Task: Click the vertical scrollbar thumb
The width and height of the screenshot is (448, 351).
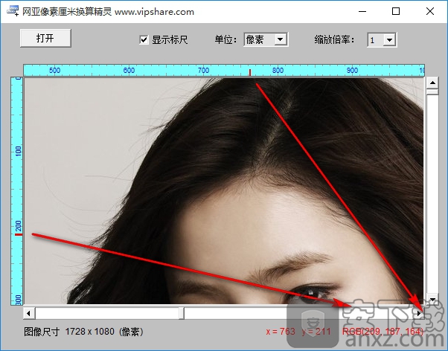Action: pyautogui.click(x=432, y=91)
